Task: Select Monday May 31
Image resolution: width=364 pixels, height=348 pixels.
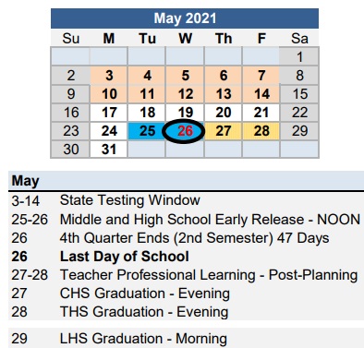Action: pyautogui.click(x=109, y=150)
